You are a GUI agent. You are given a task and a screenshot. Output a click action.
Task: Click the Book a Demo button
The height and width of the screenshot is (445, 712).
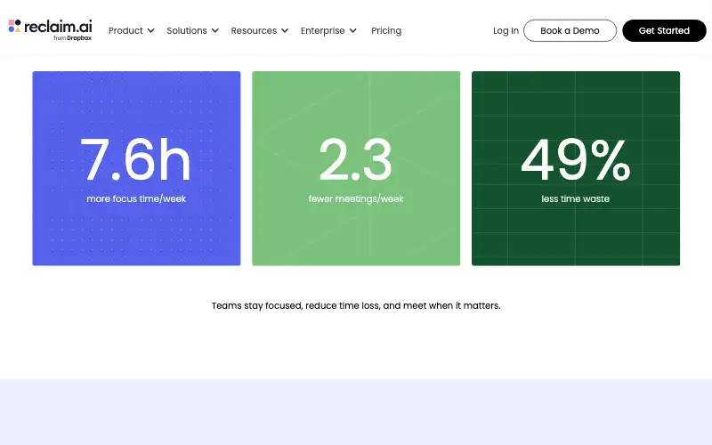pyautogui.click(x=570, y=30)
